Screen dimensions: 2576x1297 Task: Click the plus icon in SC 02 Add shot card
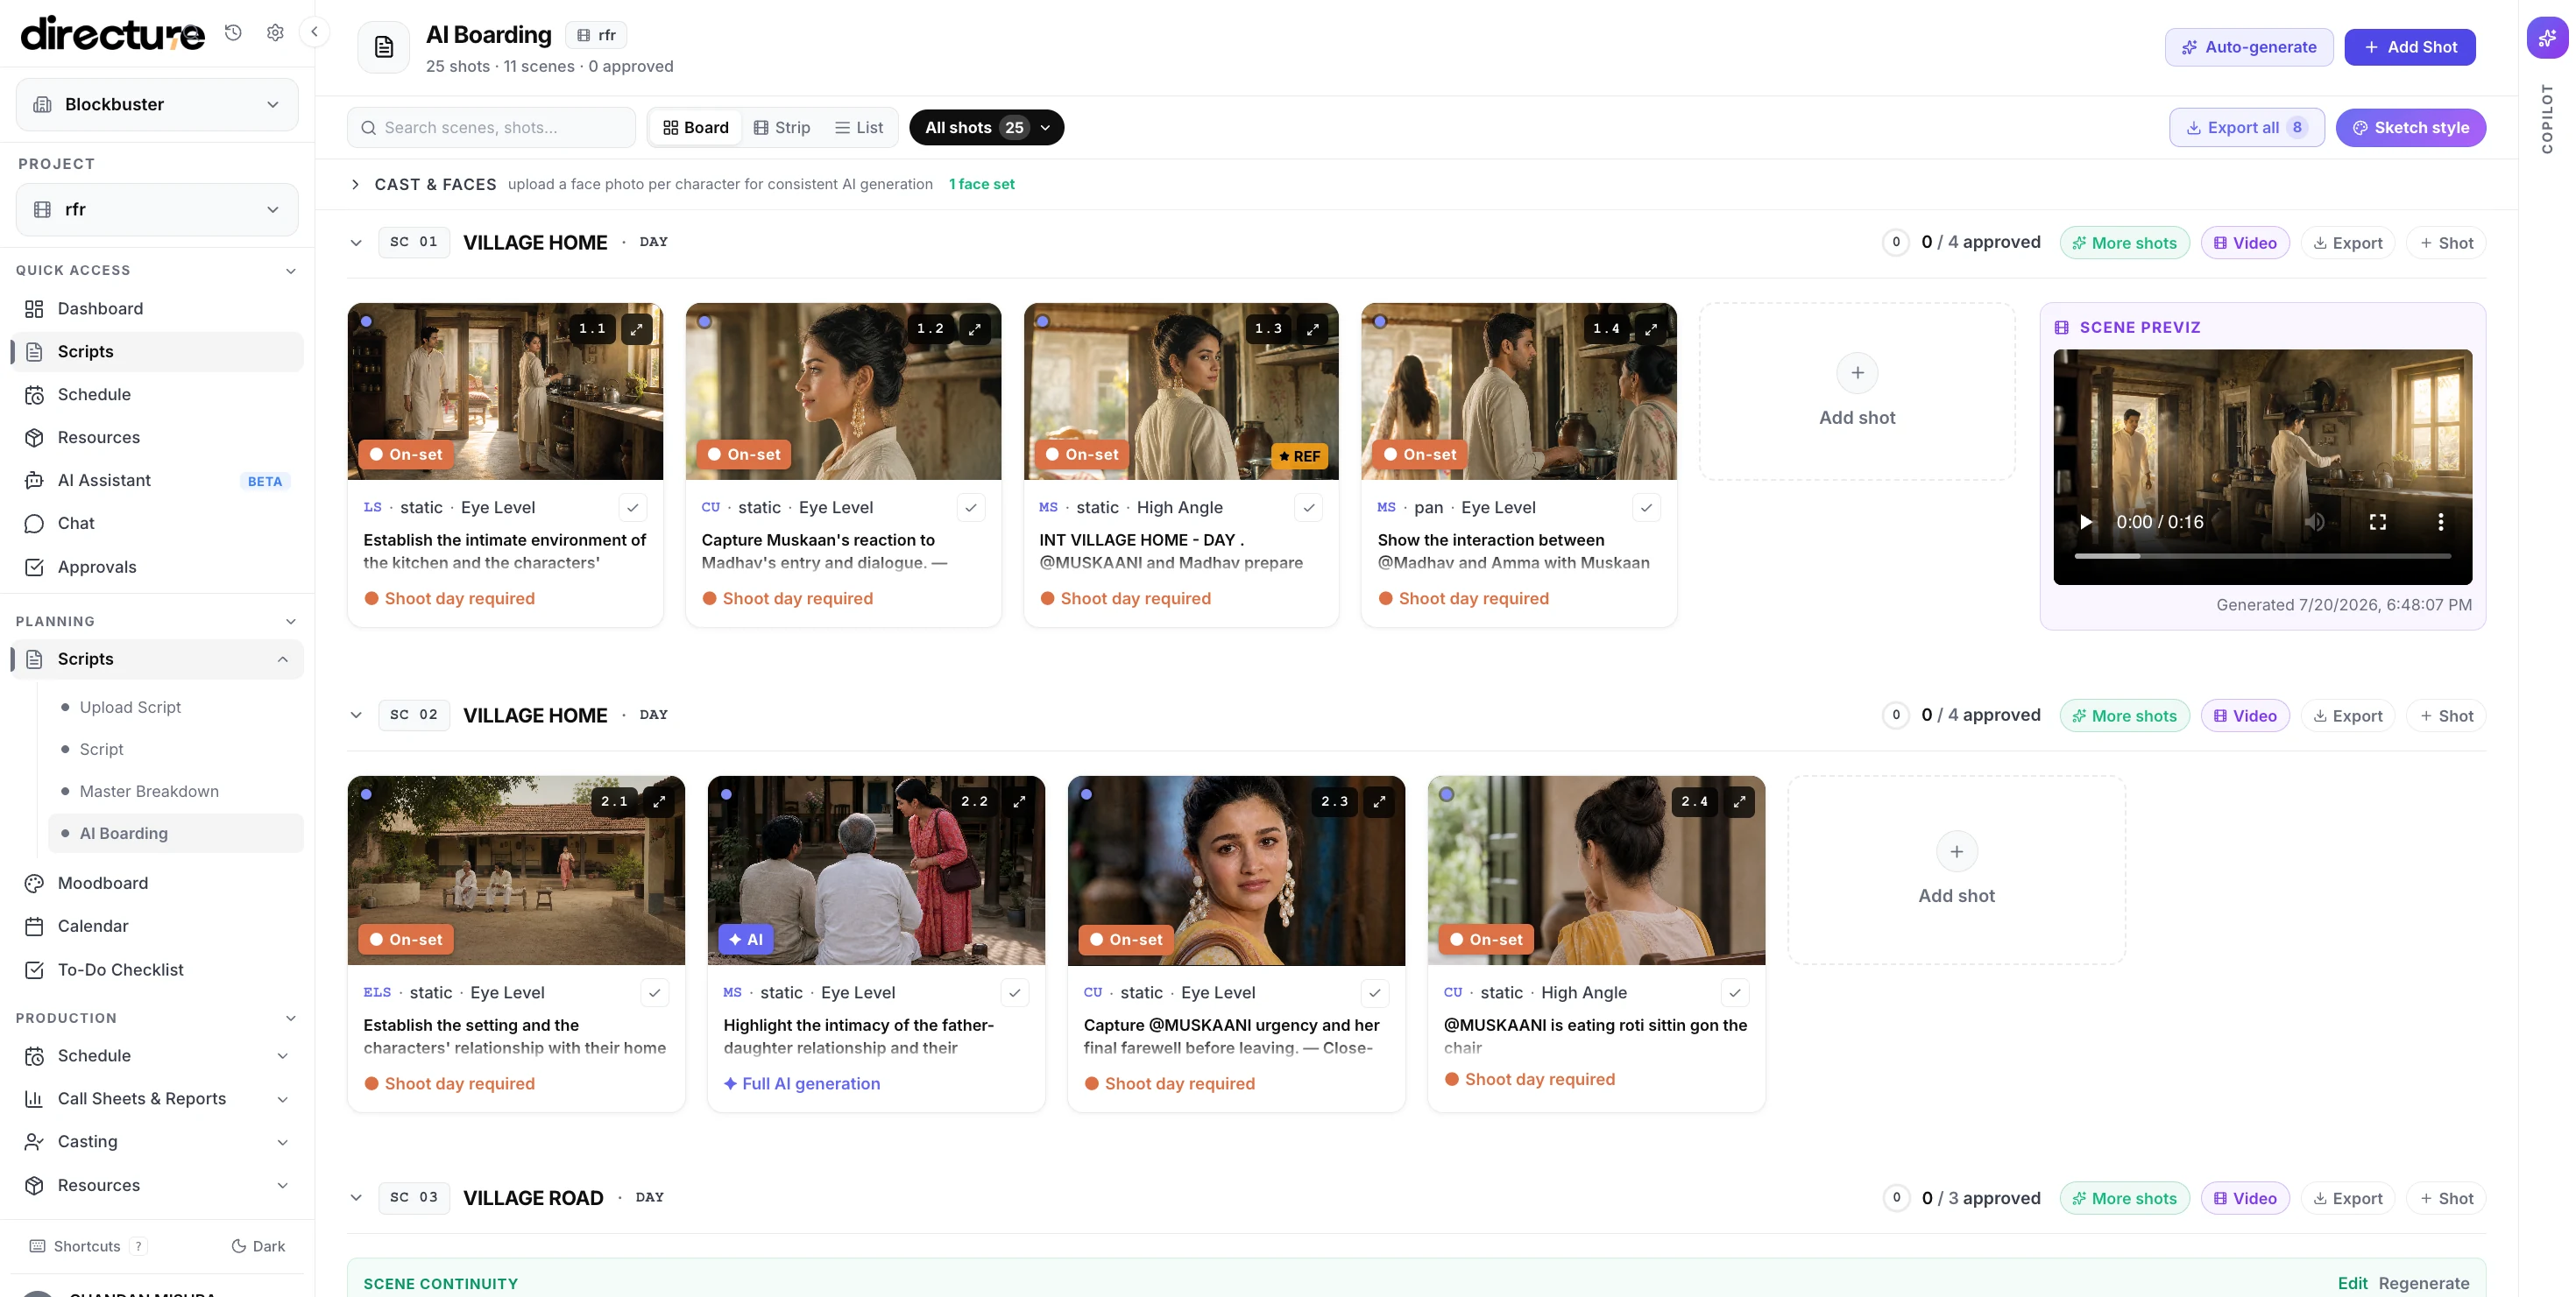point(1956,851)
